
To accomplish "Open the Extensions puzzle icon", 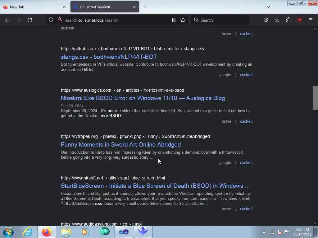I will coord(288,20).
